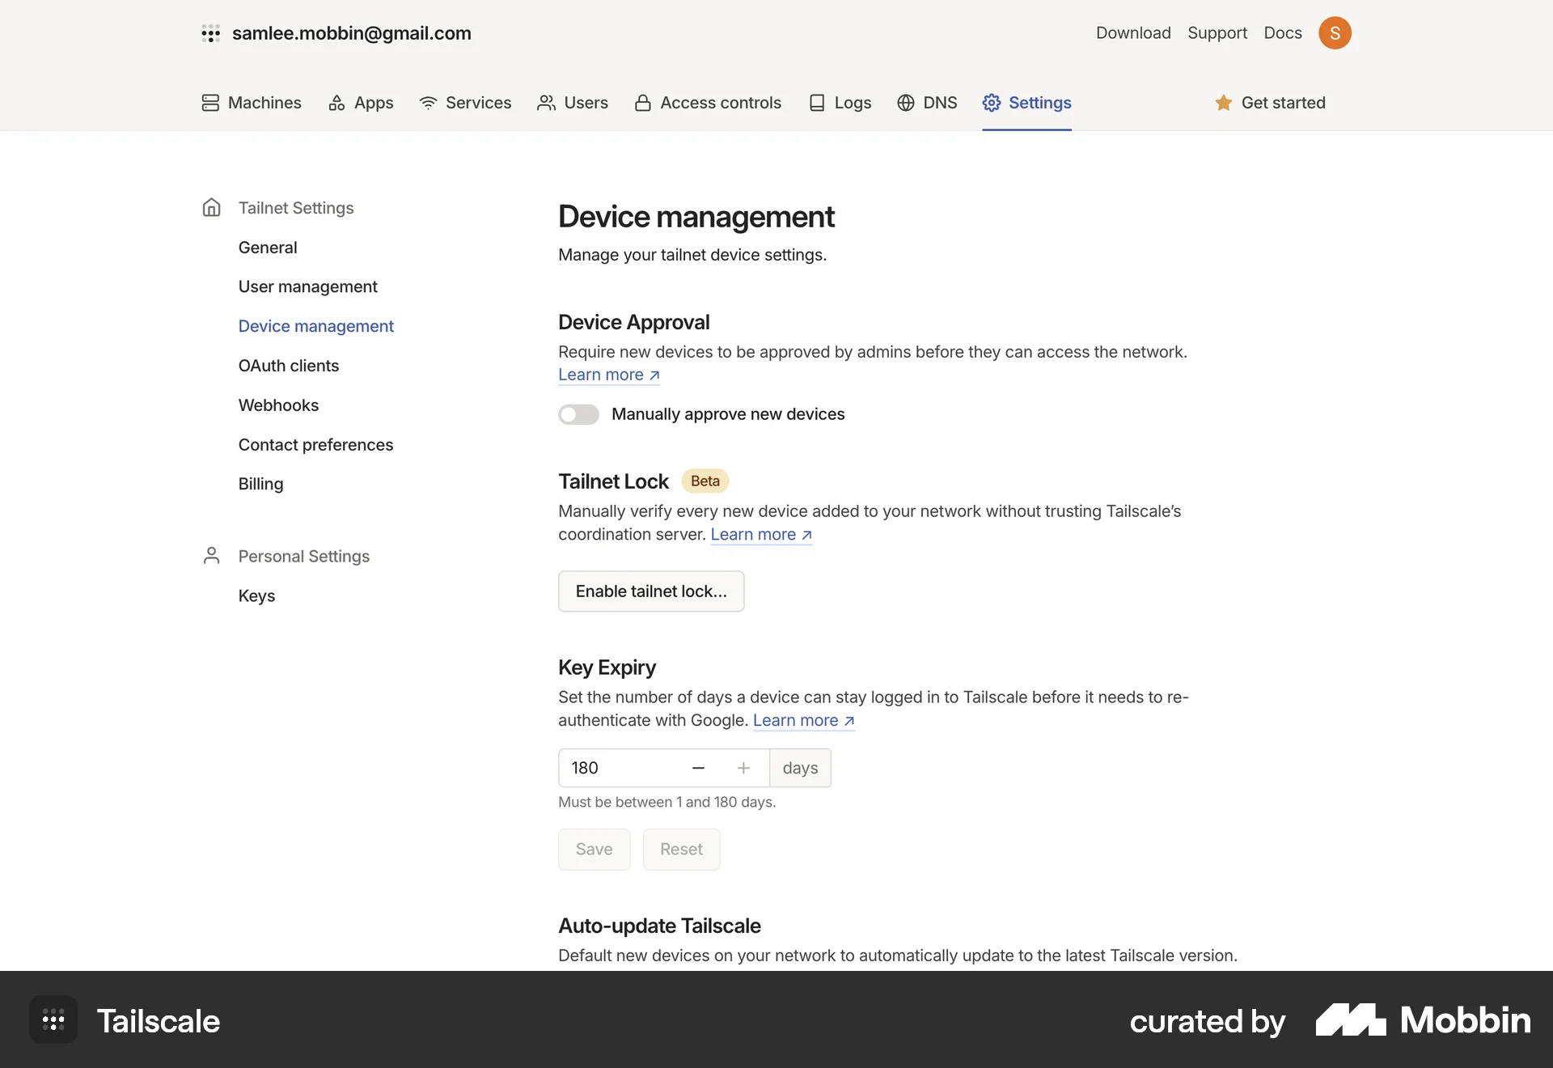
Task: Open the Users section icon
Action: (547, 103)
